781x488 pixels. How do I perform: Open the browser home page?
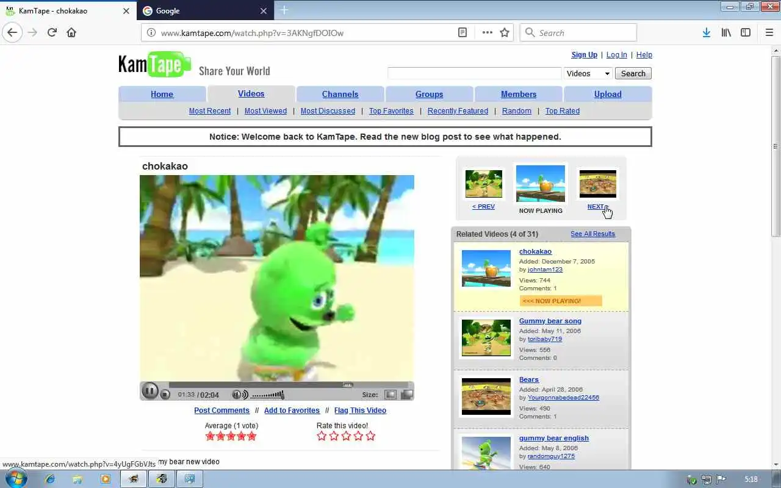pos(71,32)
